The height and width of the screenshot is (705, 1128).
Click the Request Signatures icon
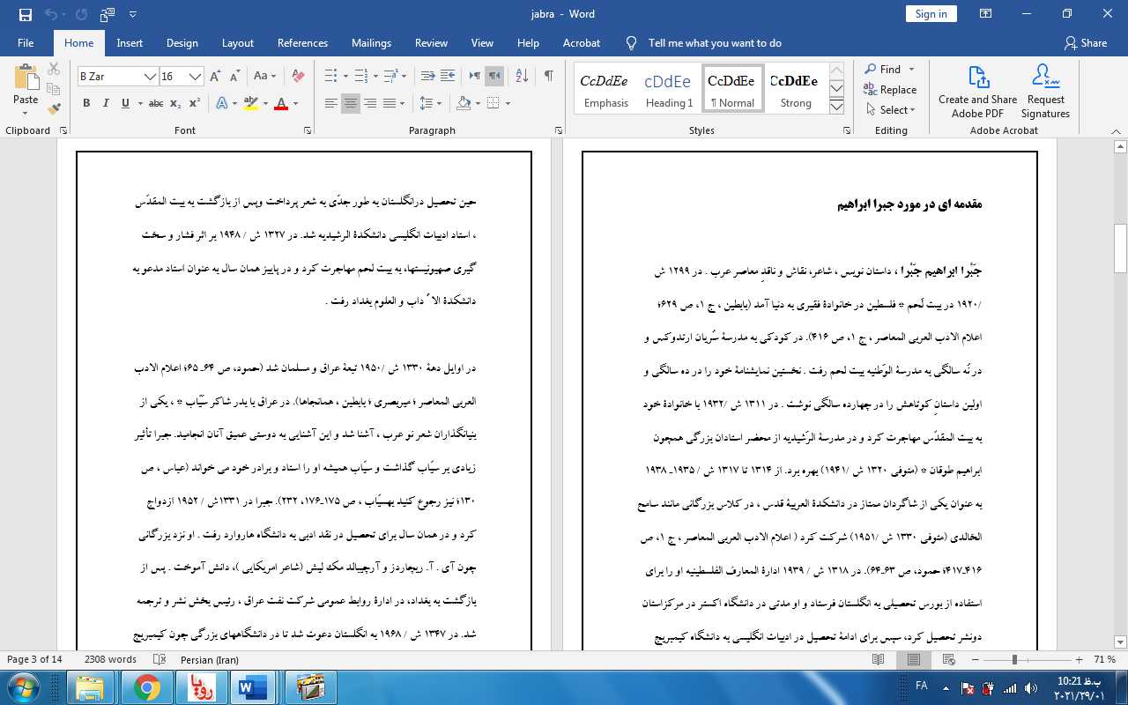[1045, 92]
